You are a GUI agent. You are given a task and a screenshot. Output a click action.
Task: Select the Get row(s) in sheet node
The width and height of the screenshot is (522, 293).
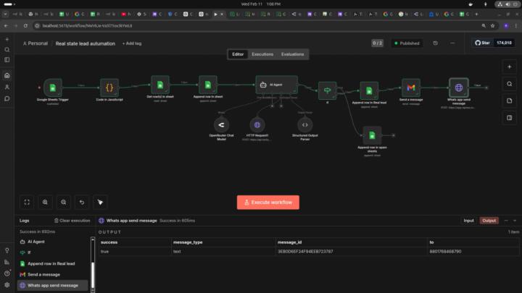tap(160, 85)
